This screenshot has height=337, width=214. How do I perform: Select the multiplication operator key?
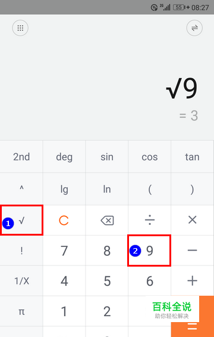(192, 220)
